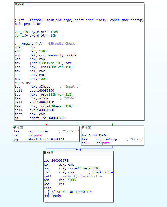Click the node color icon on the "Correct" block
Screen dimensions: 167x207
(x=15, y=127)
